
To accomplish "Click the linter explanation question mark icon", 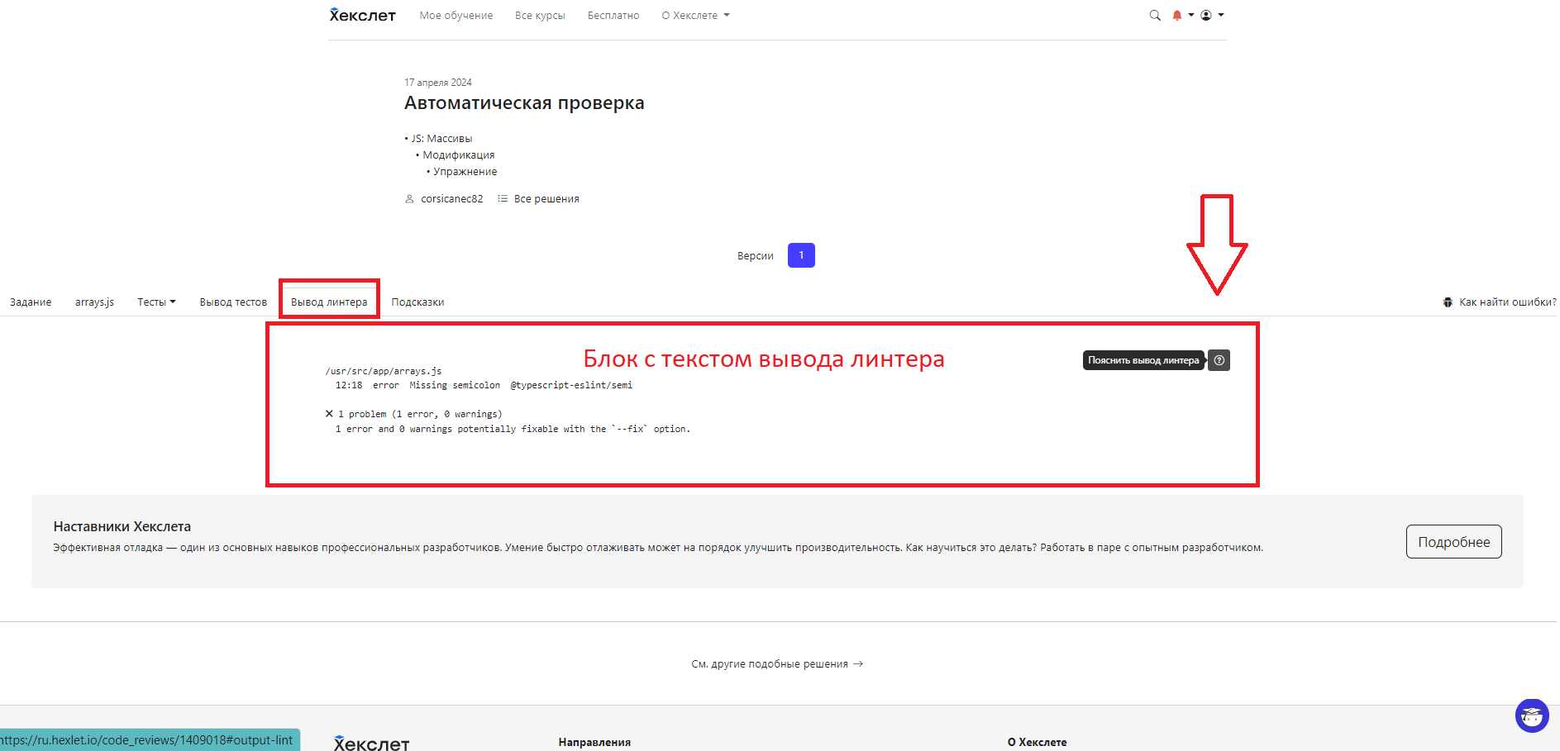I will (x=1219, y=360).
